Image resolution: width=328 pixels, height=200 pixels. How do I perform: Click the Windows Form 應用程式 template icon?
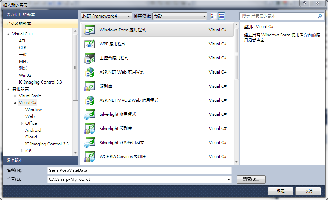coord(90,30)
